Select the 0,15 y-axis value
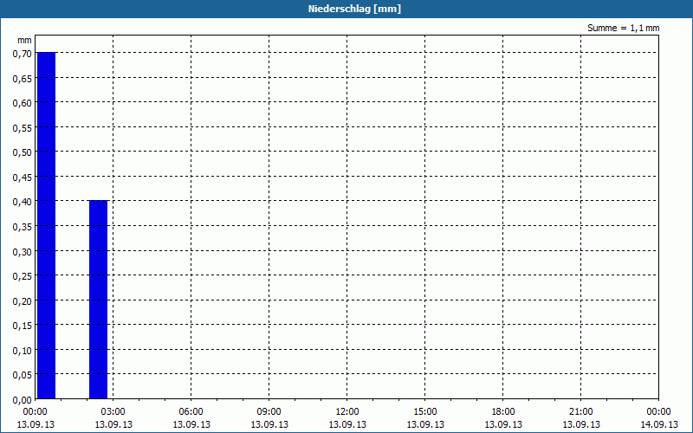Screen dimensions: 693x433 pyautogui.click(x=23, y=326)
